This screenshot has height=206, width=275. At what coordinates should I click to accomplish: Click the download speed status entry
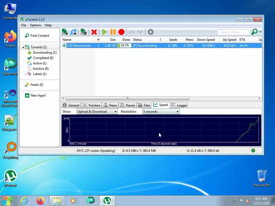coord(139,151)
